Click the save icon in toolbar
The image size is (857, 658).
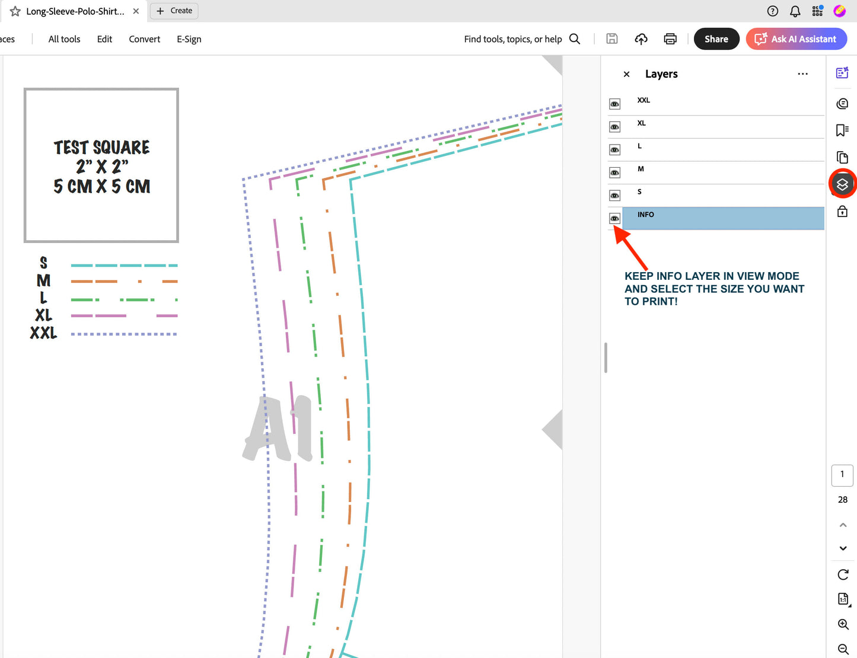pyautogui.click(x=612, y=39)
